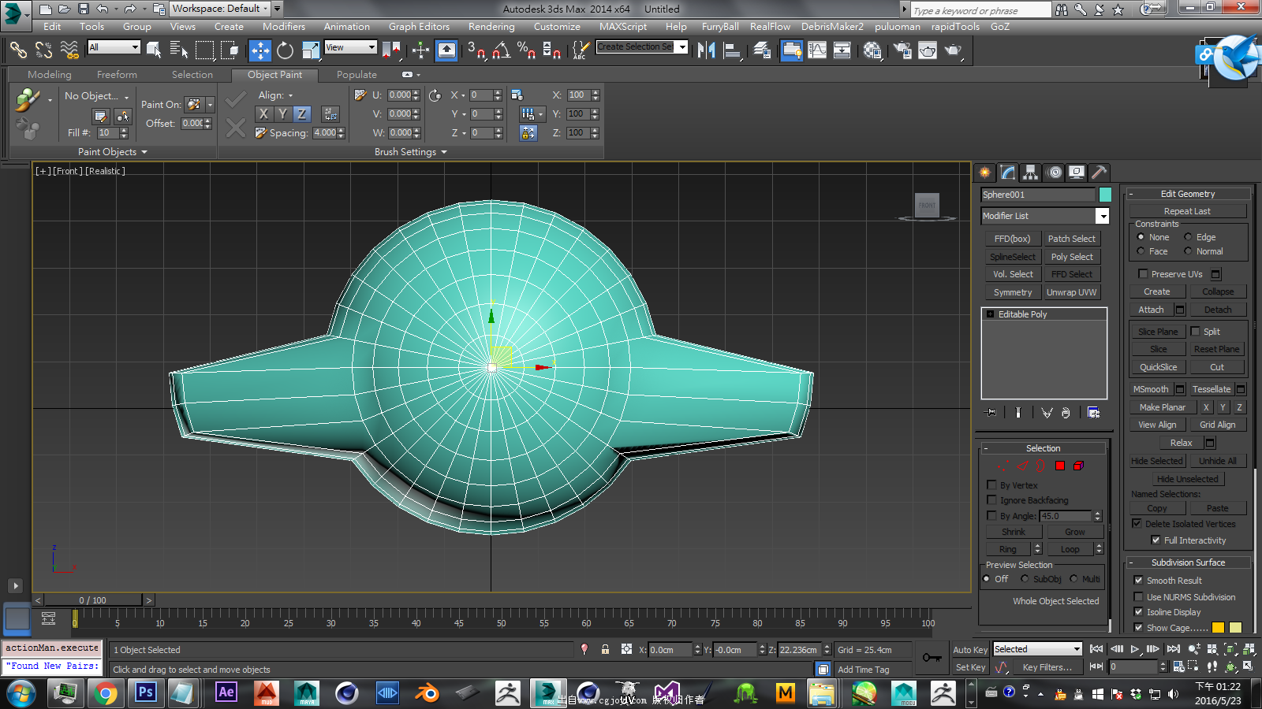Open Blender from the taskbar
Image resolution: width=1262 pixels, height=709 pixels.
[x=427, y=692]
